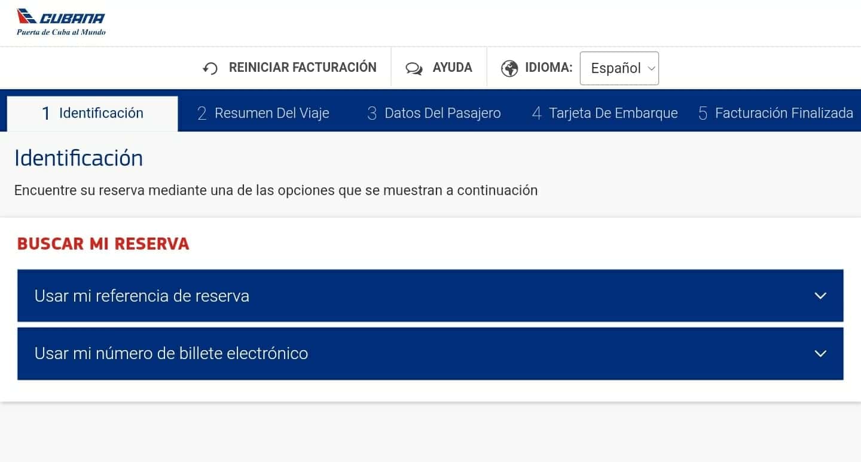Screen dimensions: 861x462
Task: Expand the Usar mi referencia de reserva section
Action: (430, 296)
